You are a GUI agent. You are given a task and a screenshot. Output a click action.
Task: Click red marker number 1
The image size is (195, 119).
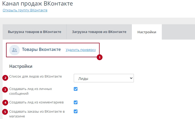point(99,57)
